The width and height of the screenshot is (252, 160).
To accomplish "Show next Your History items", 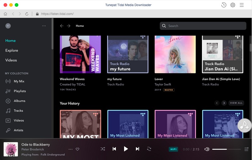I will 224,103.
